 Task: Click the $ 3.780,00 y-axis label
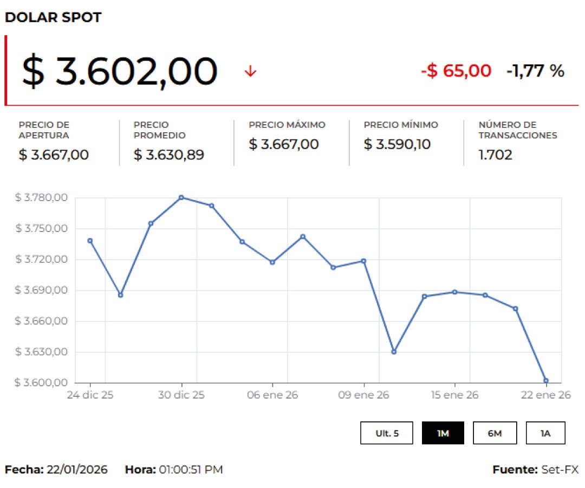coord(41,197)
